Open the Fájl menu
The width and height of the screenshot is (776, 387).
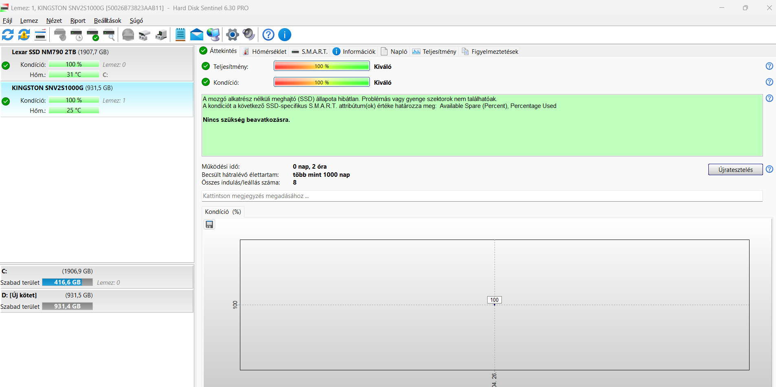pos(7,21)
